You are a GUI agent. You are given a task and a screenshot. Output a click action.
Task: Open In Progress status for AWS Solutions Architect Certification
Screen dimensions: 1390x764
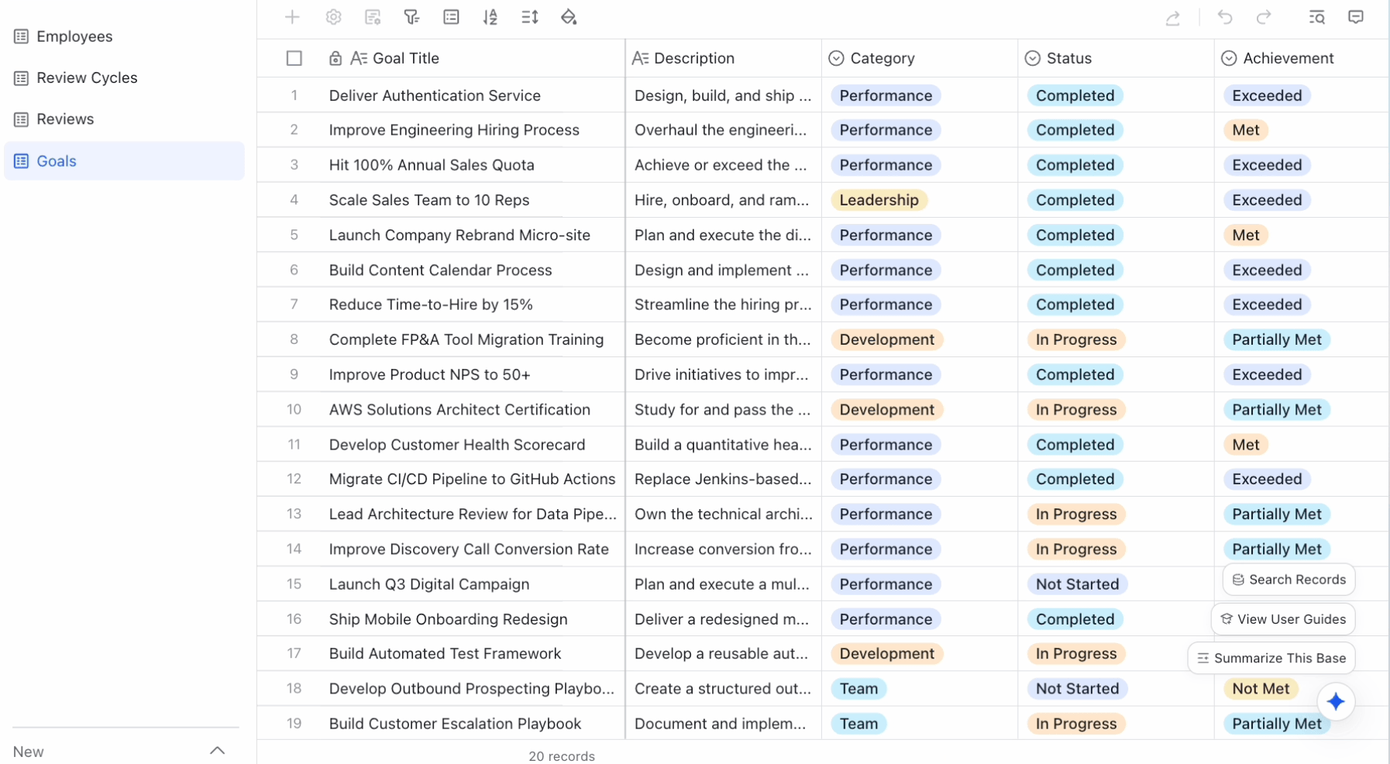[x=1076, y=410]
